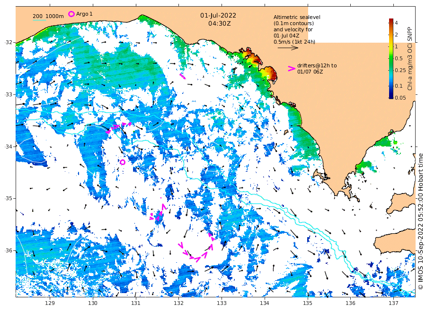Image resolution: width=426 pixels, height=313 pixels.
Task: Click the cyan 200 1000m depth contour legend line
Action: pos(39,20)
